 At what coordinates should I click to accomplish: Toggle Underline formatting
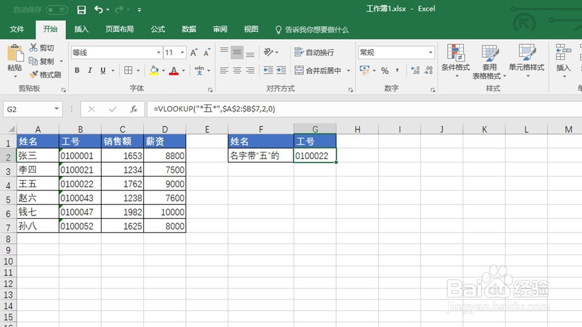pyautogui.click(x=103, y=70)
